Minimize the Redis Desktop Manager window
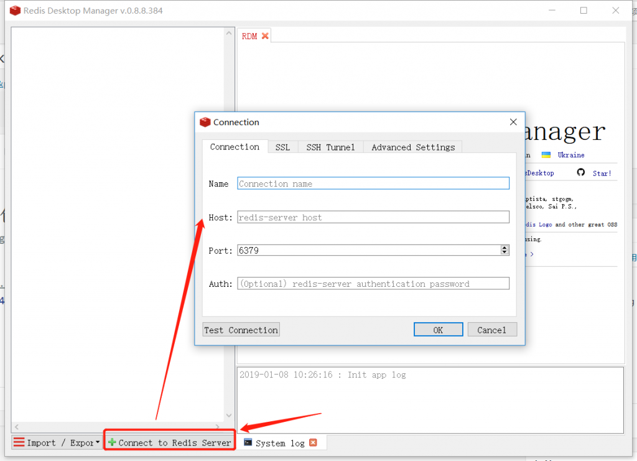 552,11
